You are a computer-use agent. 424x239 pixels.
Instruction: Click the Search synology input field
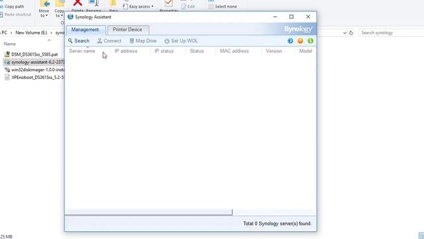[x=391, y=33]
